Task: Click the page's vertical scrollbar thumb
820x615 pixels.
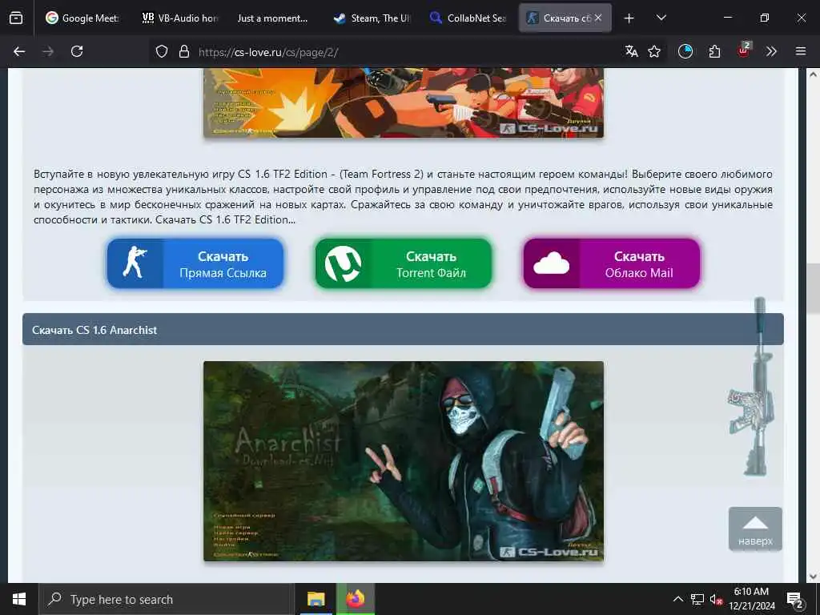Action: coord(813,288)
